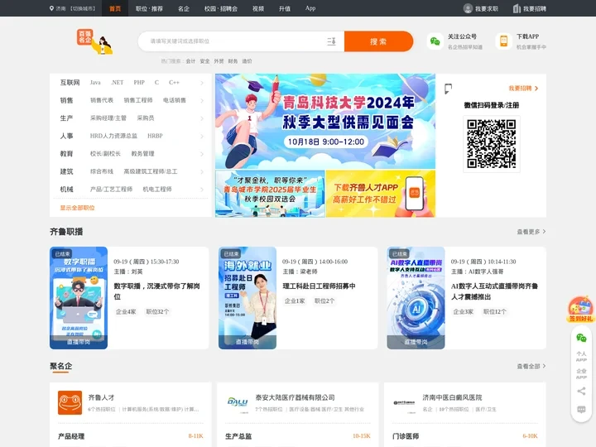Click the 下载APP phone icon

point(503,41)
